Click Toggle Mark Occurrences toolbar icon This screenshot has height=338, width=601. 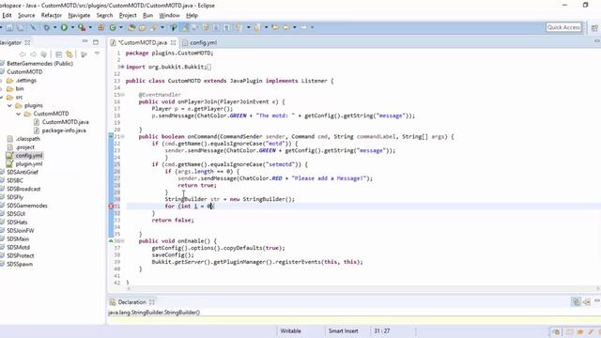pyautogui.click(x=185, y=27)
